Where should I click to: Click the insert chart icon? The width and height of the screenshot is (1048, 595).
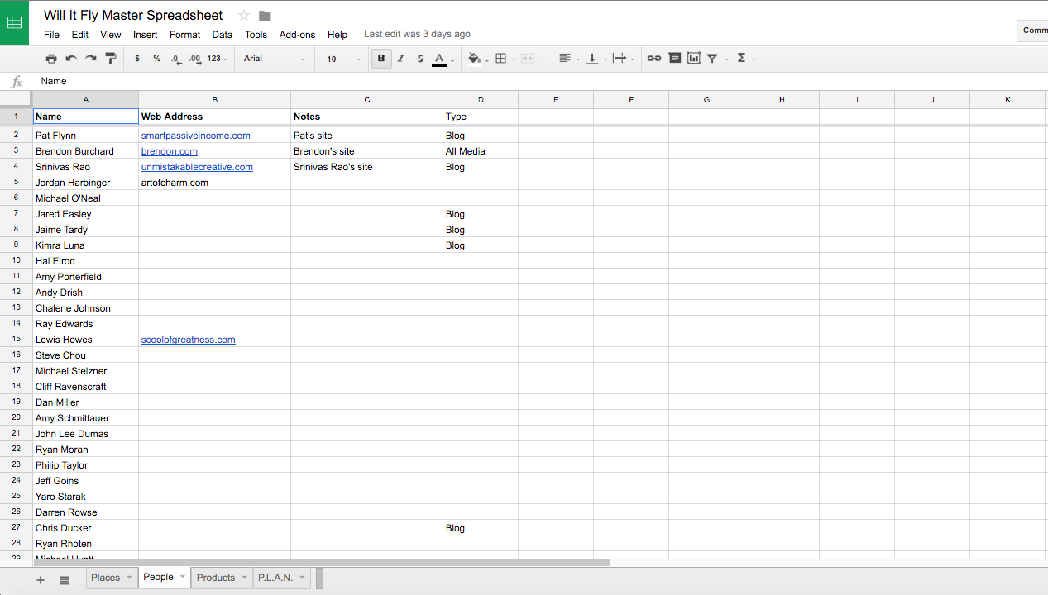coord(693,59)
